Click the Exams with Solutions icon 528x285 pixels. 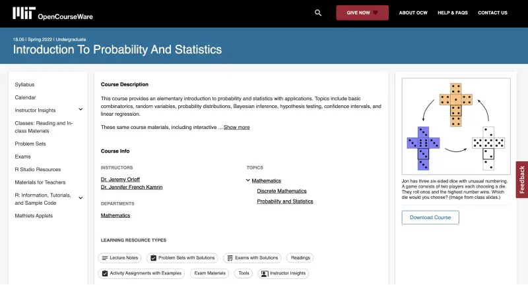click(x=230, y=258)
